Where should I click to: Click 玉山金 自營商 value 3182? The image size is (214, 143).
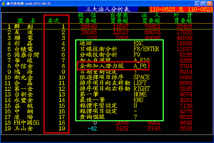click(x=122, y=128)
